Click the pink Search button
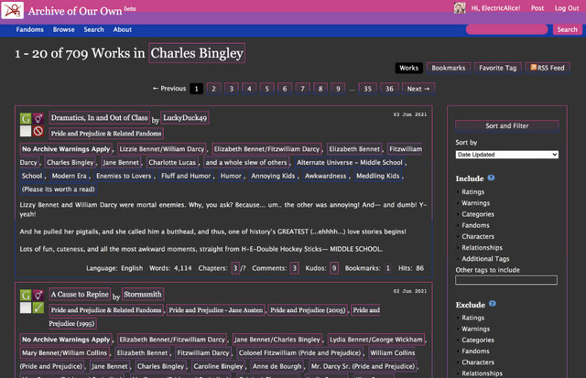This screenshot has width=586, height=378. tap(567, 29)
